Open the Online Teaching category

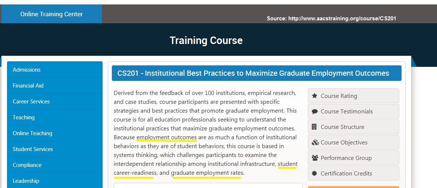coord(55,133)
